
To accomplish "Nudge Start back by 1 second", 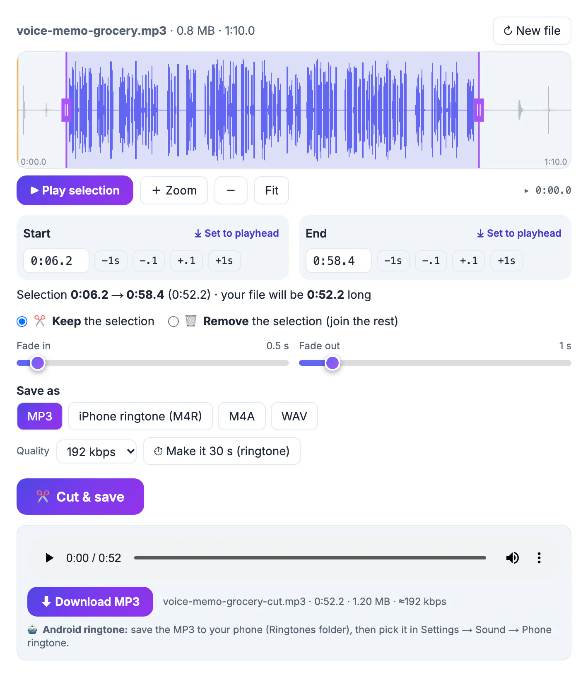I will click(111, 261).
